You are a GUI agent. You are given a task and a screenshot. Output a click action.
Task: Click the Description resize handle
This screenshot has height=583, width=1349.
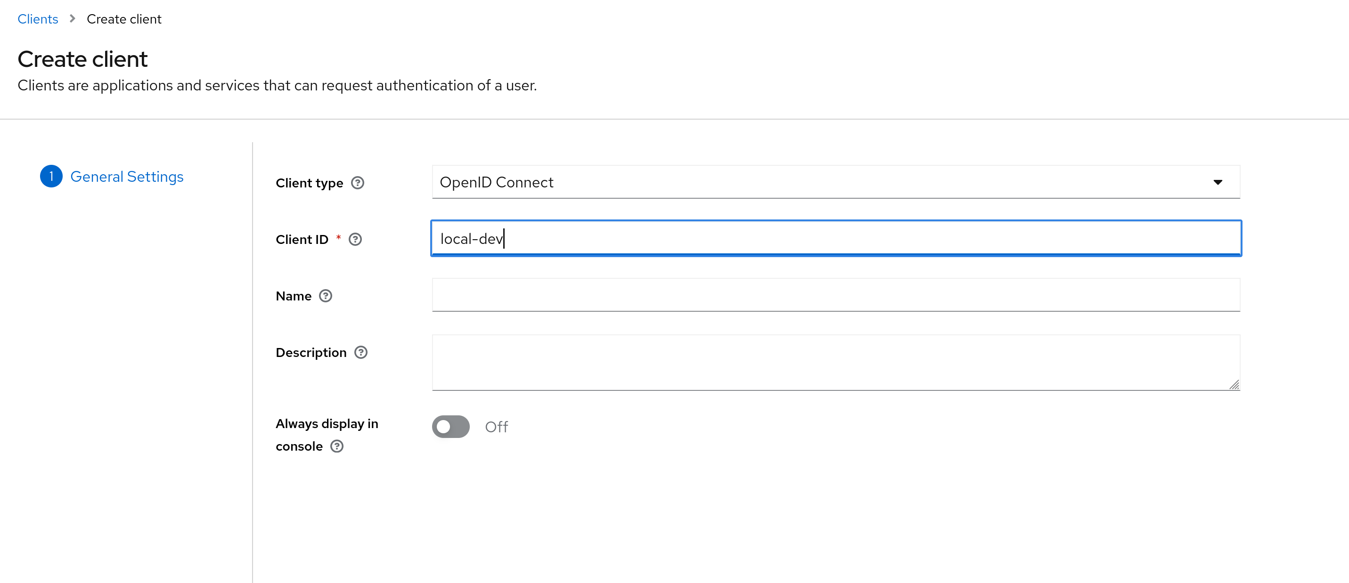[1234, 385]
